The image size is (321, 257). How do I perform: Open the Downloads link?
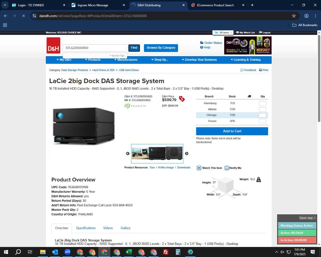[x=184, y=168]
